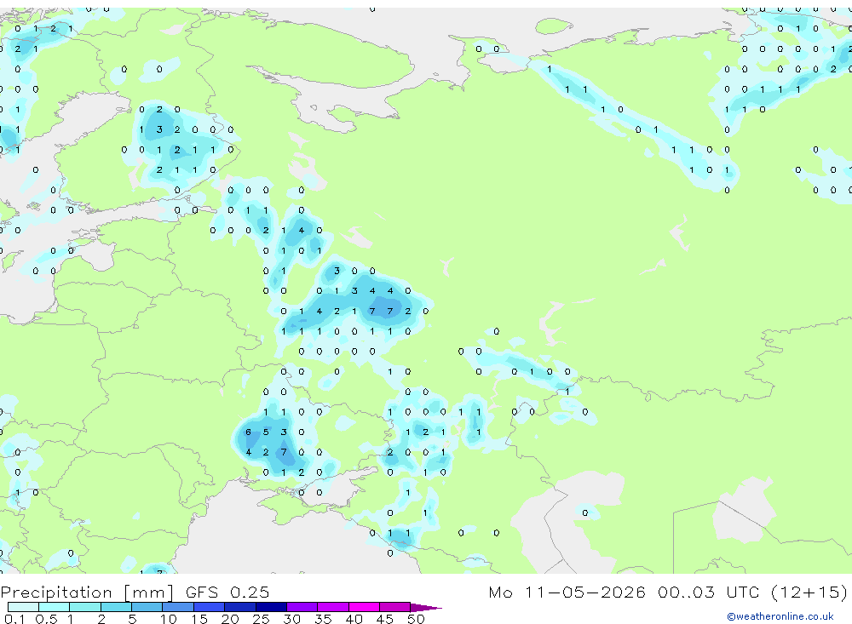The image size is (852, 624).
Task: Click the 'Mo 11-05-2026' forecast date text
Action: (x=567, y=592)
